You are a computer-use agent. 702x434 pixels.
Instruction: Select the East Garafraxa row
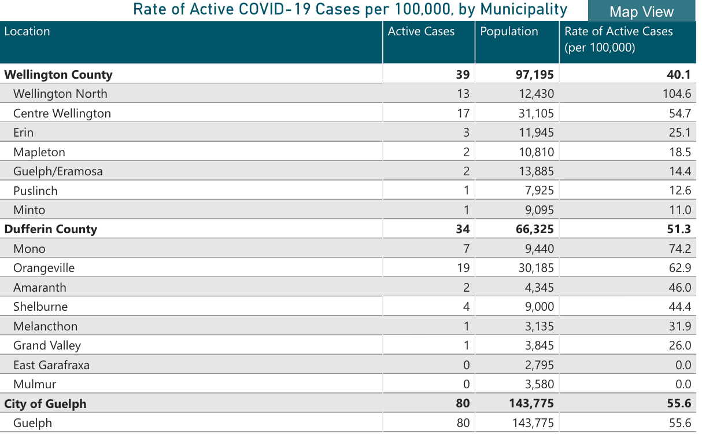point(51,365)
